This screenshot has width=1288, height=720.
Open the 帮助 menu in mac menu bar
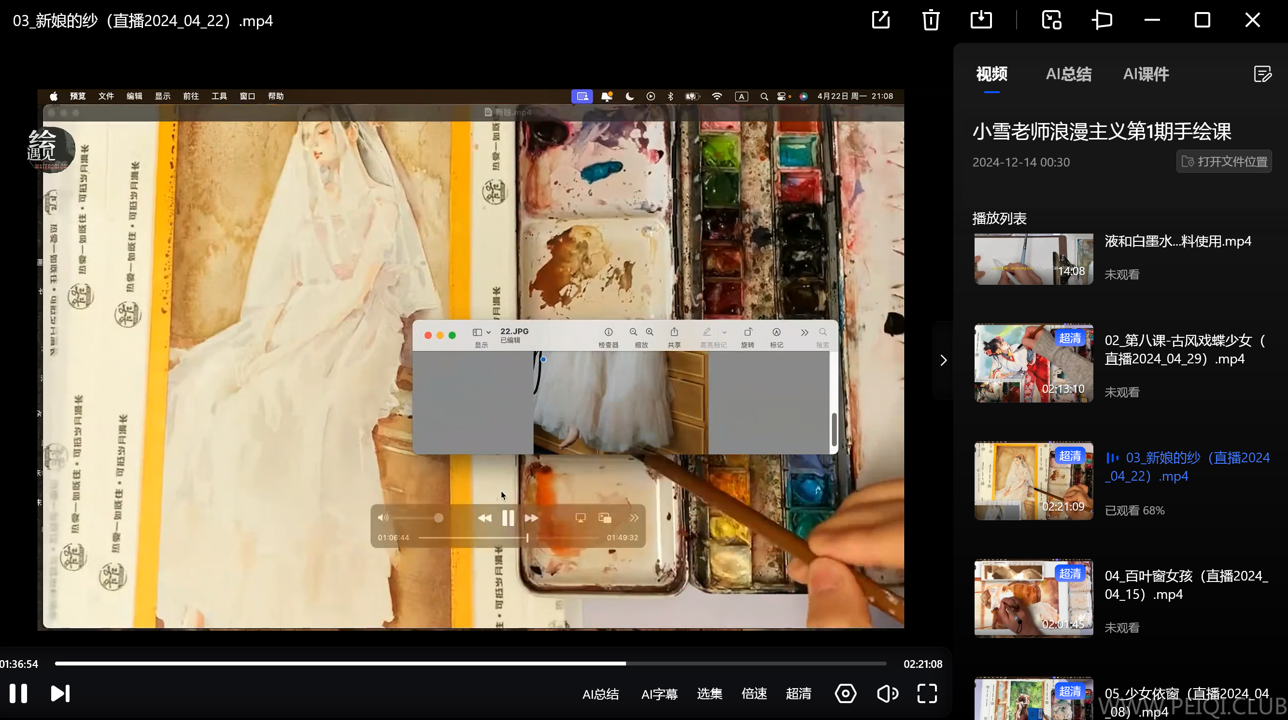pos(275,96)
